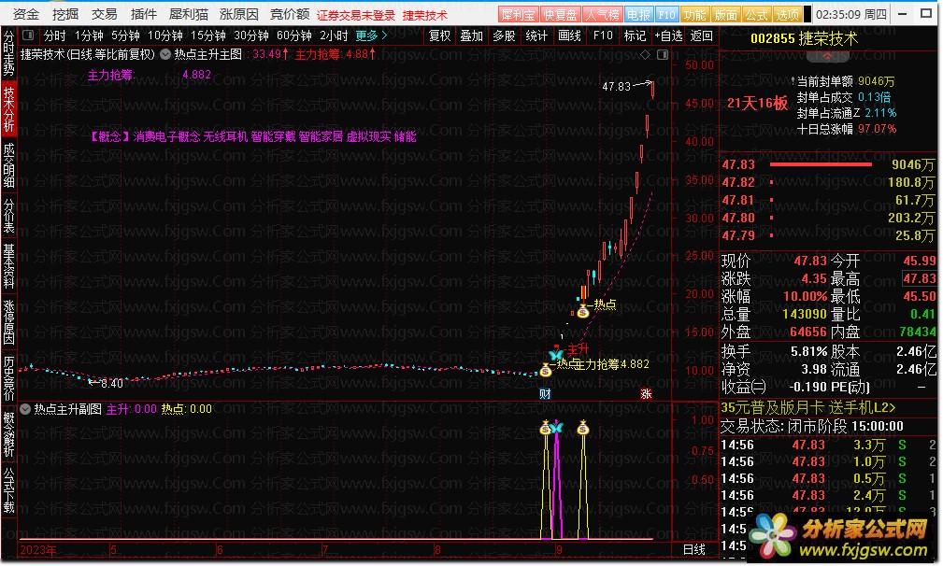Image resolution: width=943 pixels, height=566 pixels.
Task: Click 标记 mark toolbar item
Action: click(635, 36)
